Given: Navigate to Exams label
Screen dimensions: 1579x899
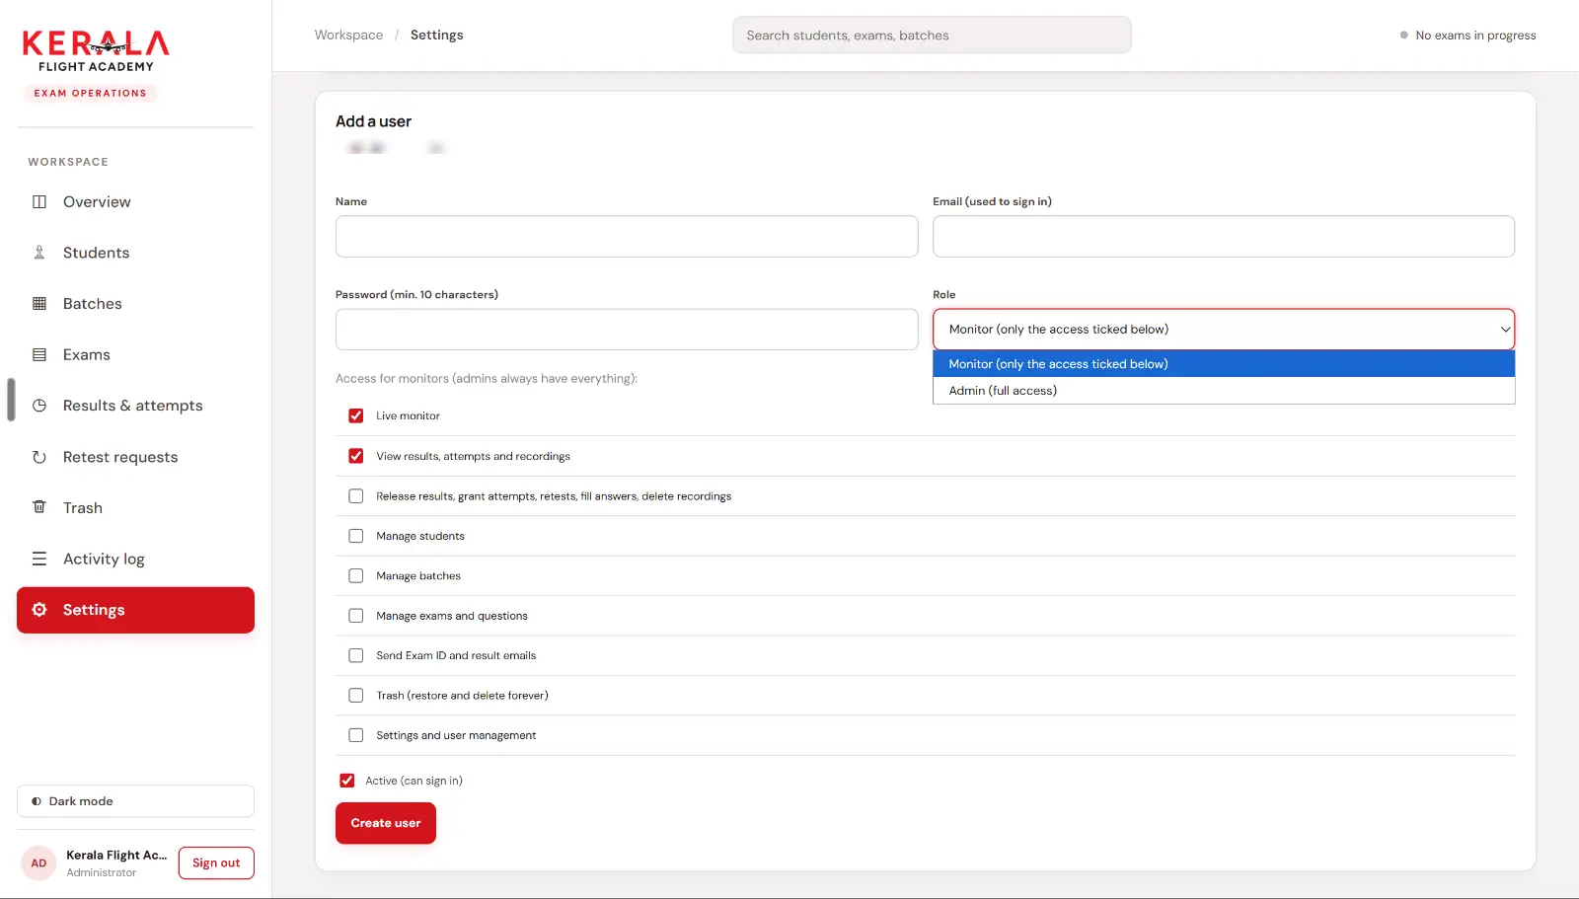Looking at the screenshot, I should 87,354.
